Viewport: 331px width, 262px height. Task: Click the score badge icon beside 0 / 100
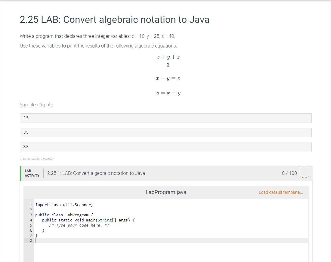coord(305,173)
